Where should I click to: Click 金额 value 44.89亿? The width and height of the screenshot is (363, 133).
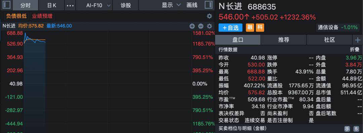352,79
